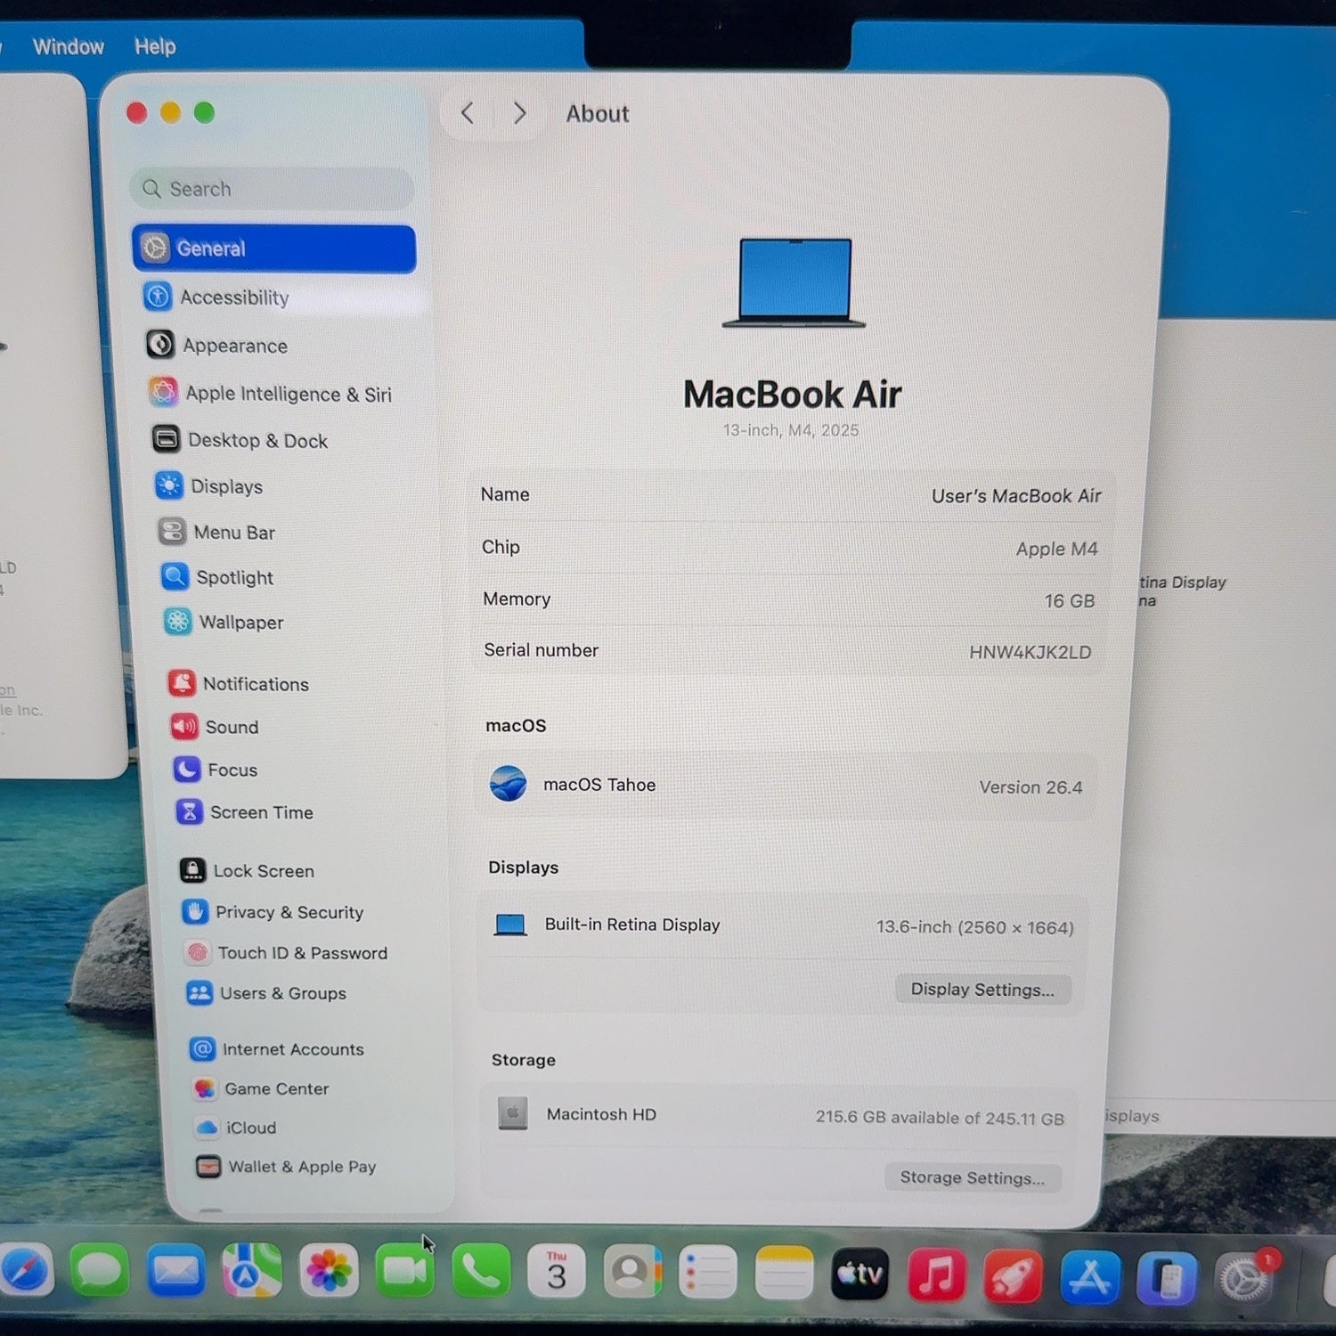
Task: Launch Safari from the Dock
Action: [24, 1270]
